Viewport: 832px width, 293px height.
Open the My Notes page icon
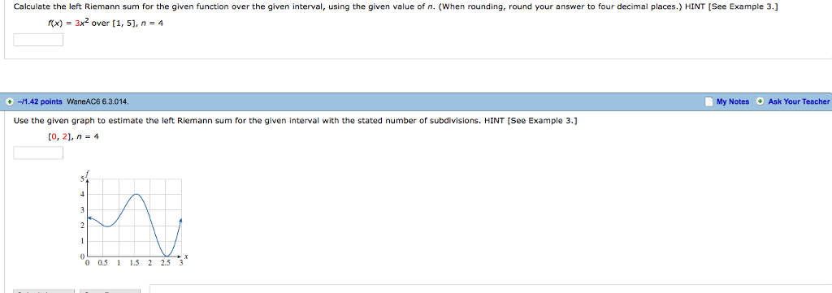pyautogui.click(x=708, y=101)
